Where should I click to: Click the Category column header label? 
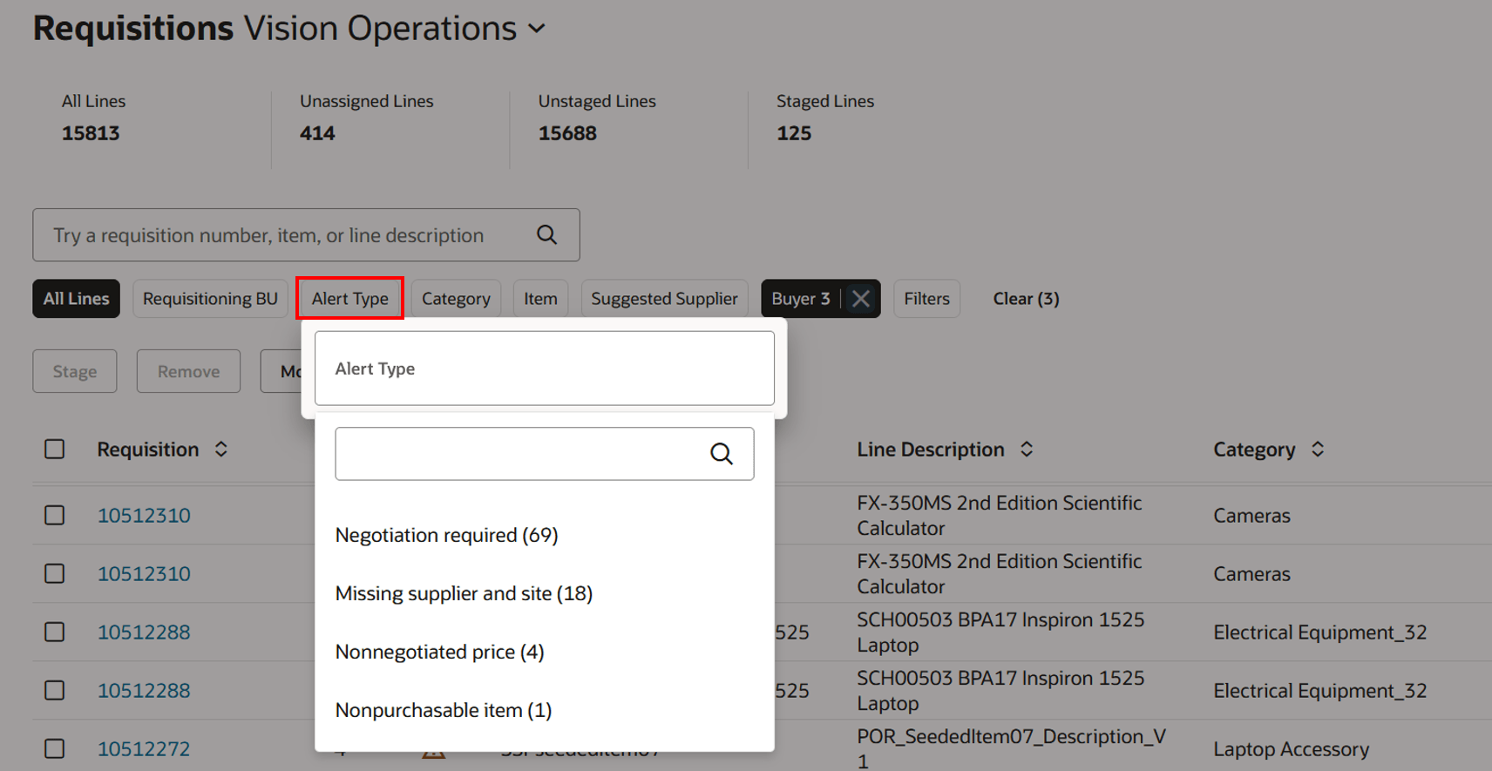1254,450
